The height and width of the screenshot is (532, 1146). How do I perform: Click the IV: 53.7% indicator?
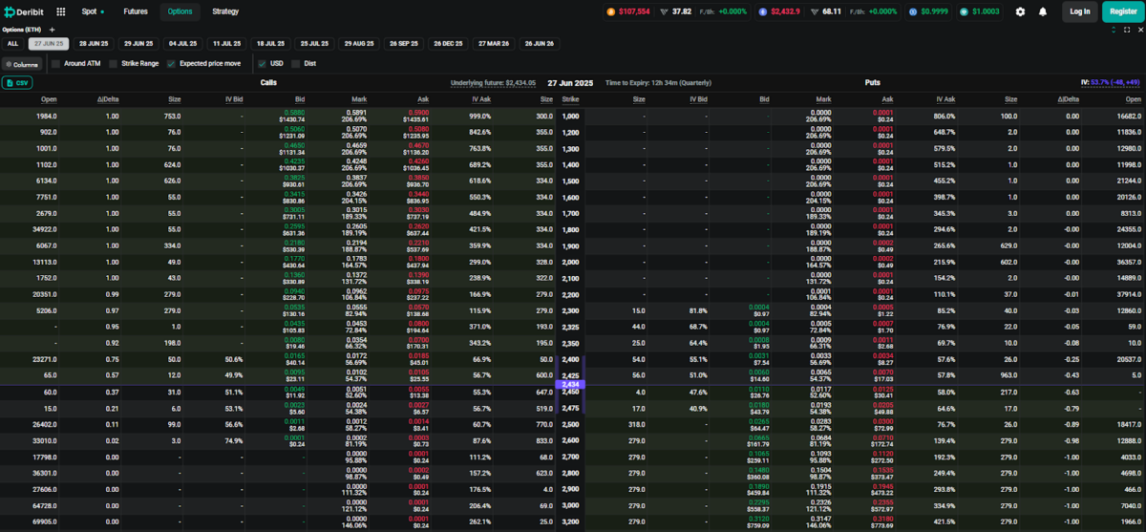(x=1112, y=83)
